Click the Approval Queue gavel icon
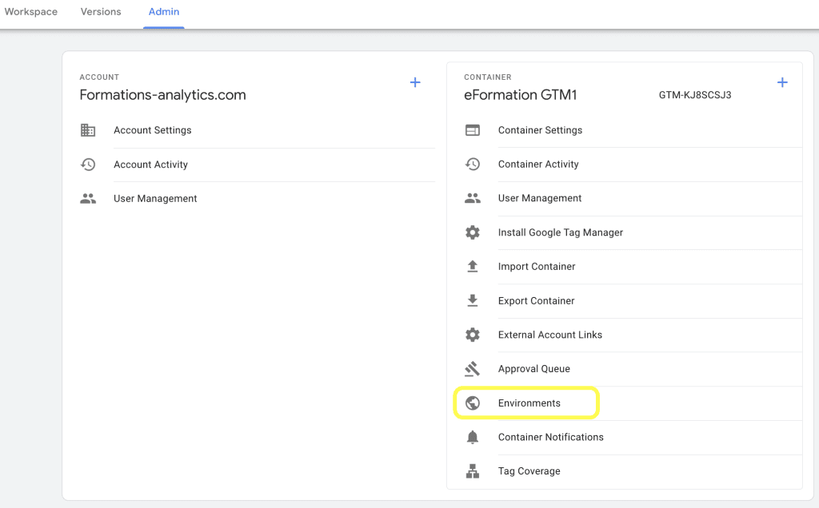The width and height of the screenshot is (819, 508). point(472,369)
